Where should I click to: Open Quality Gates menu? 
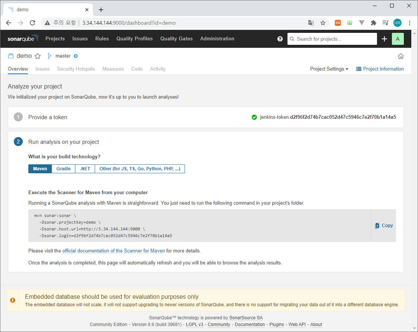(176, 39)
